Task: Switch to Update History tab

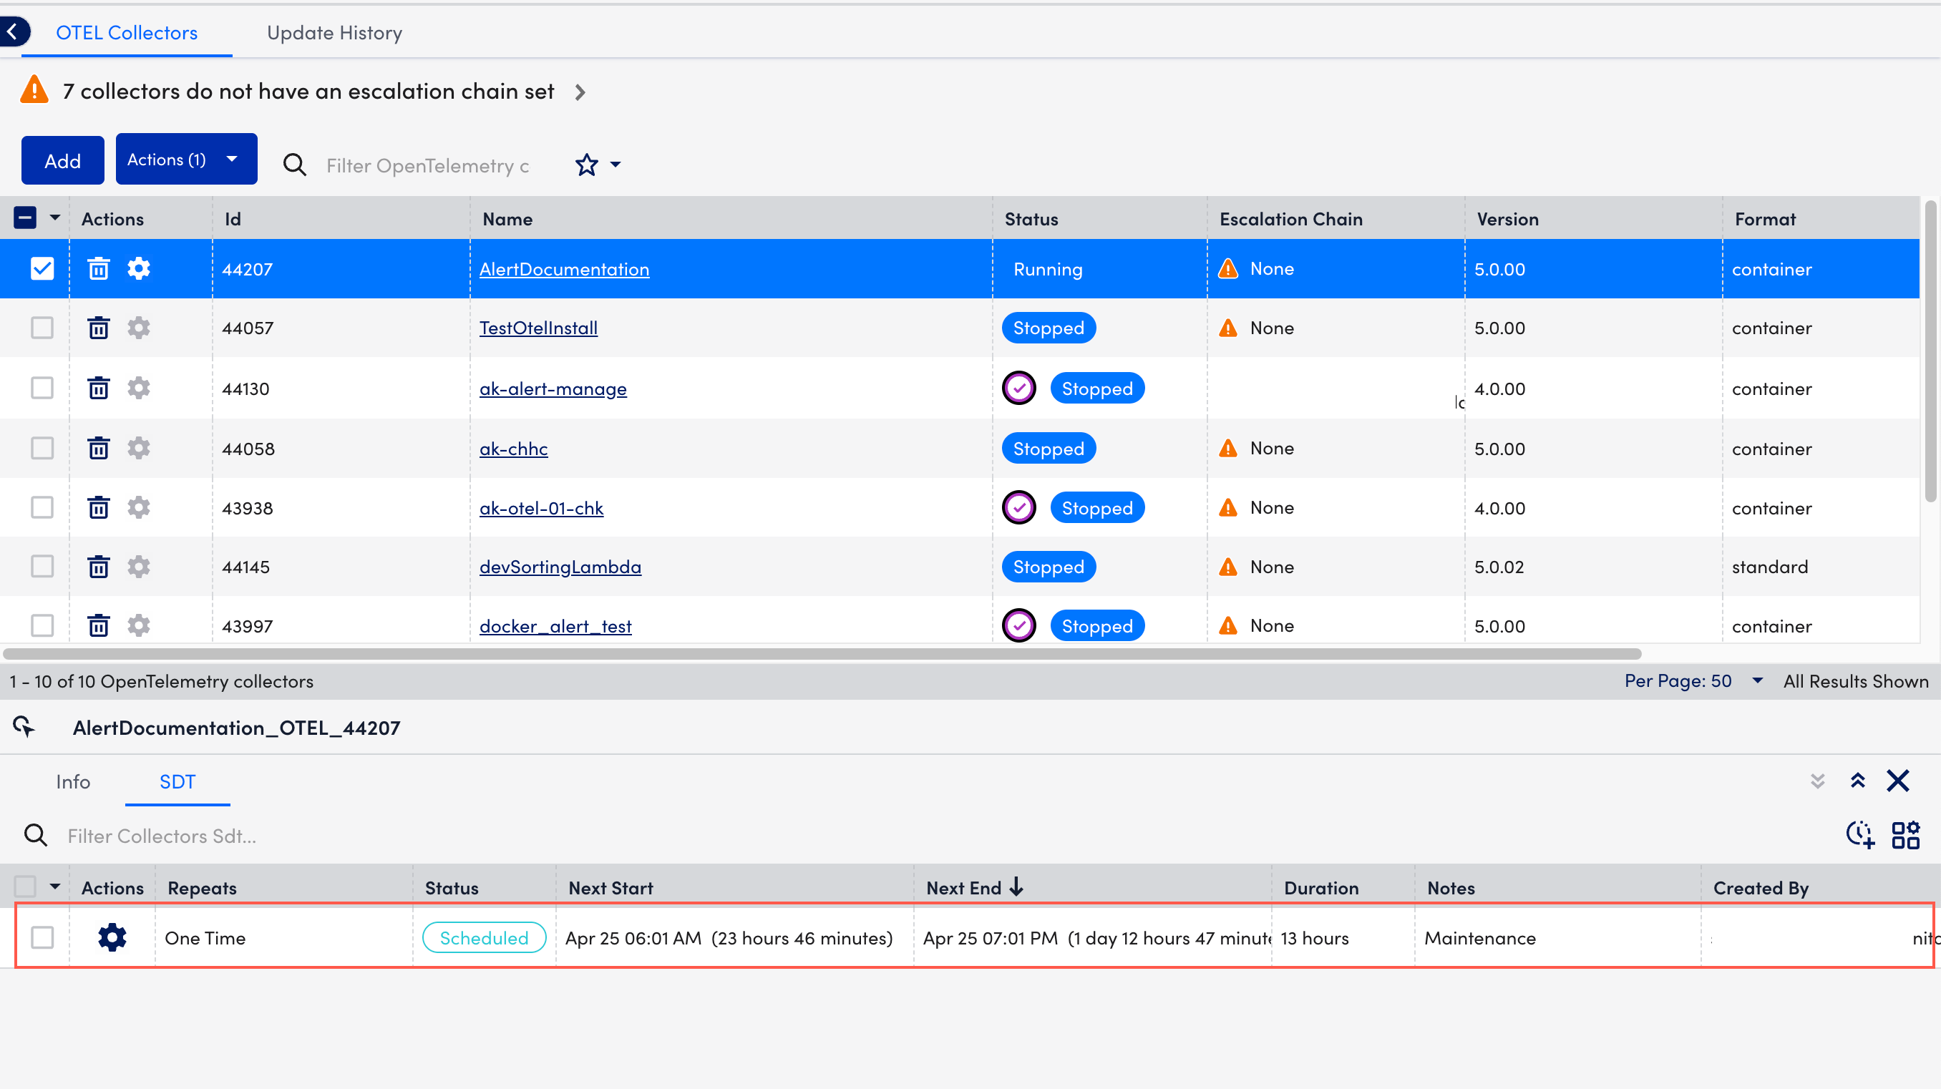Action: click(x=334, y=33)
